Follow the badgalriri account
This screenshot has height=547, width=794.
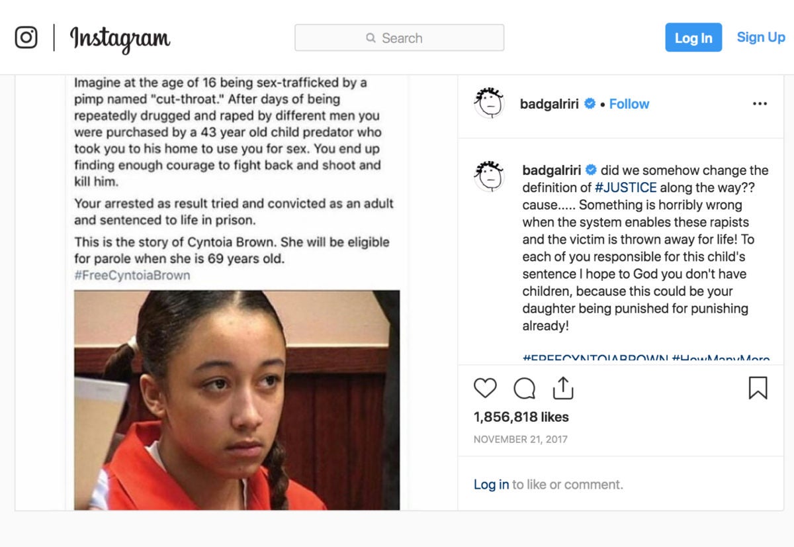[629, 104]
